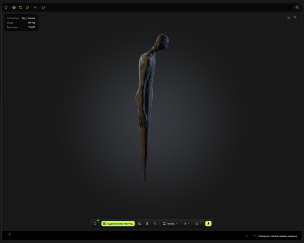Select the green textured render mode sphere
Image resolution: width=304 pixels, height=243 pixels.
(x=27, y=7)
